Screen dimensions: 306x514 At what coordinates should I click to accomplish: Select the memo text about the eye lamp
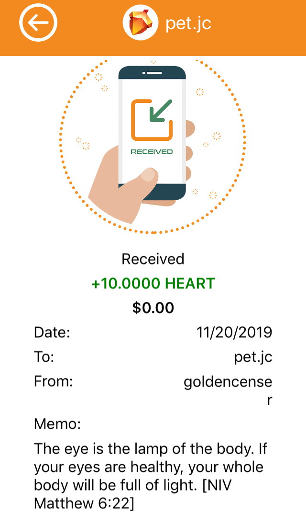coord(151,476)
